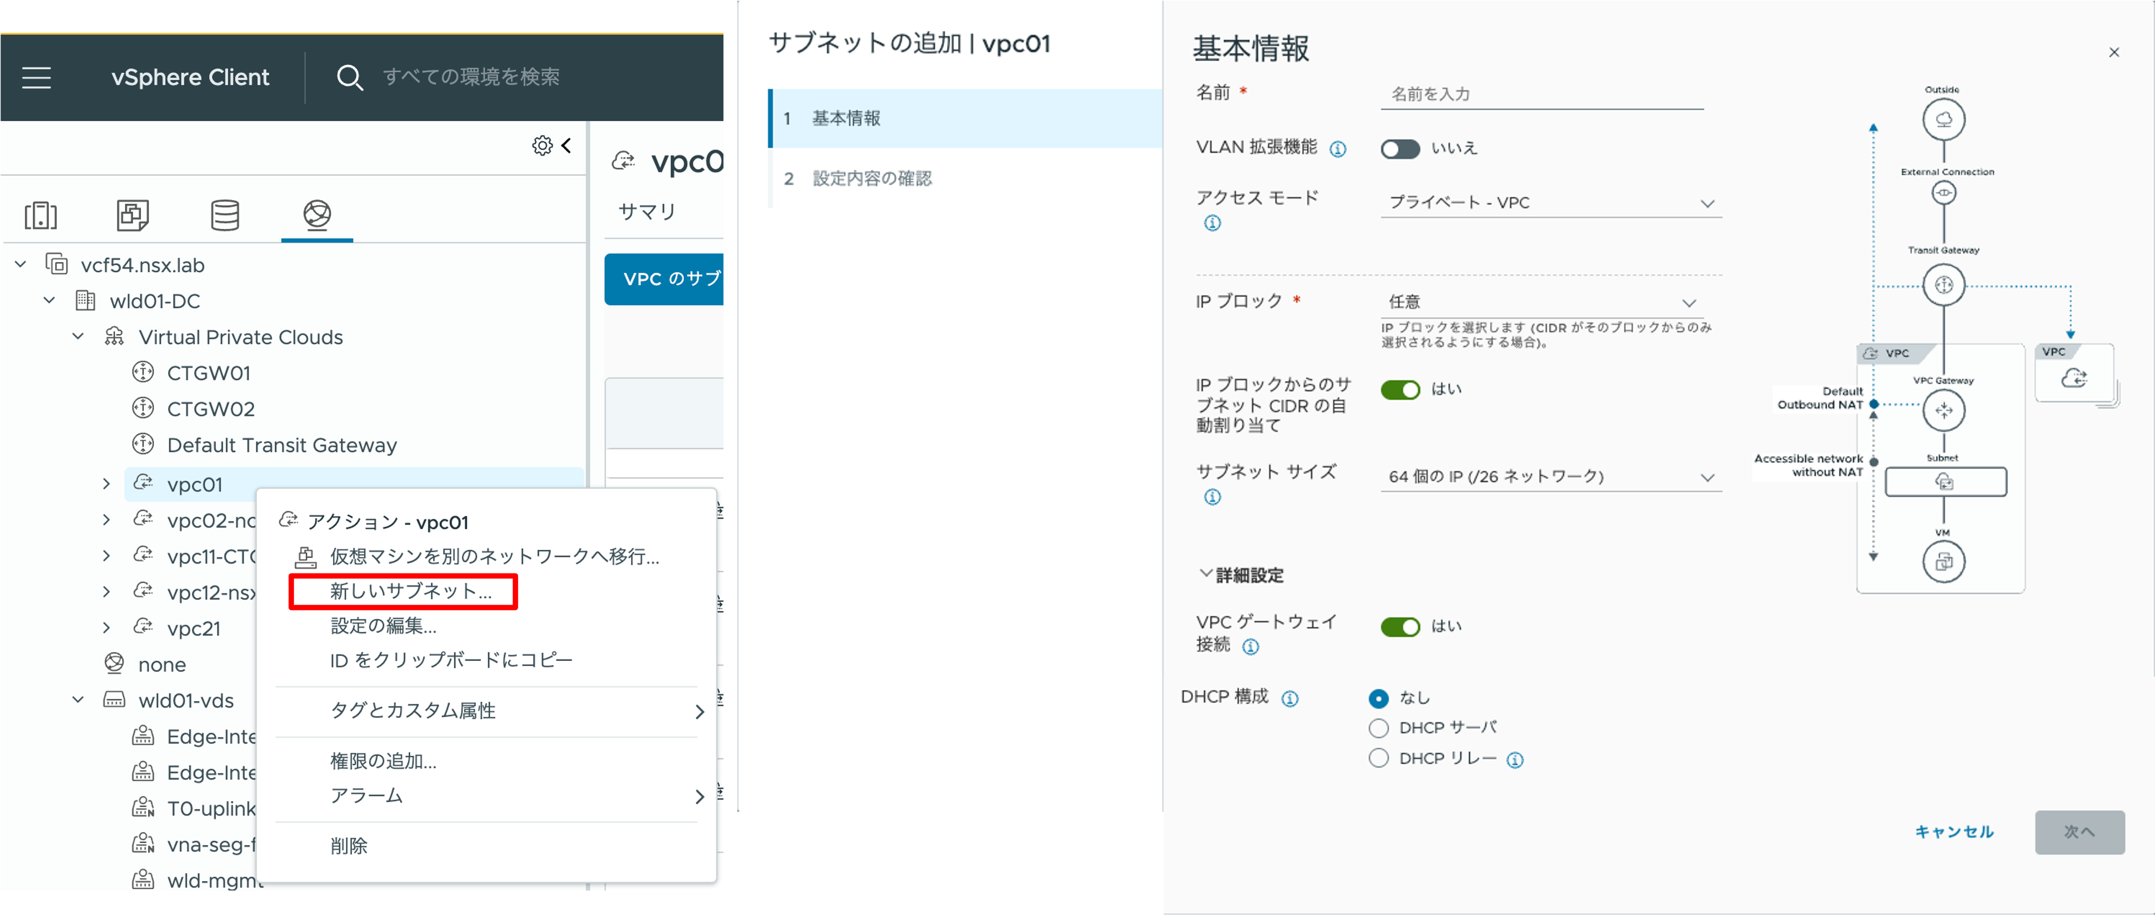This screenshot has height=916, width=2155.
Task: Click the search magnifier icon
Action: coord(349,78)
